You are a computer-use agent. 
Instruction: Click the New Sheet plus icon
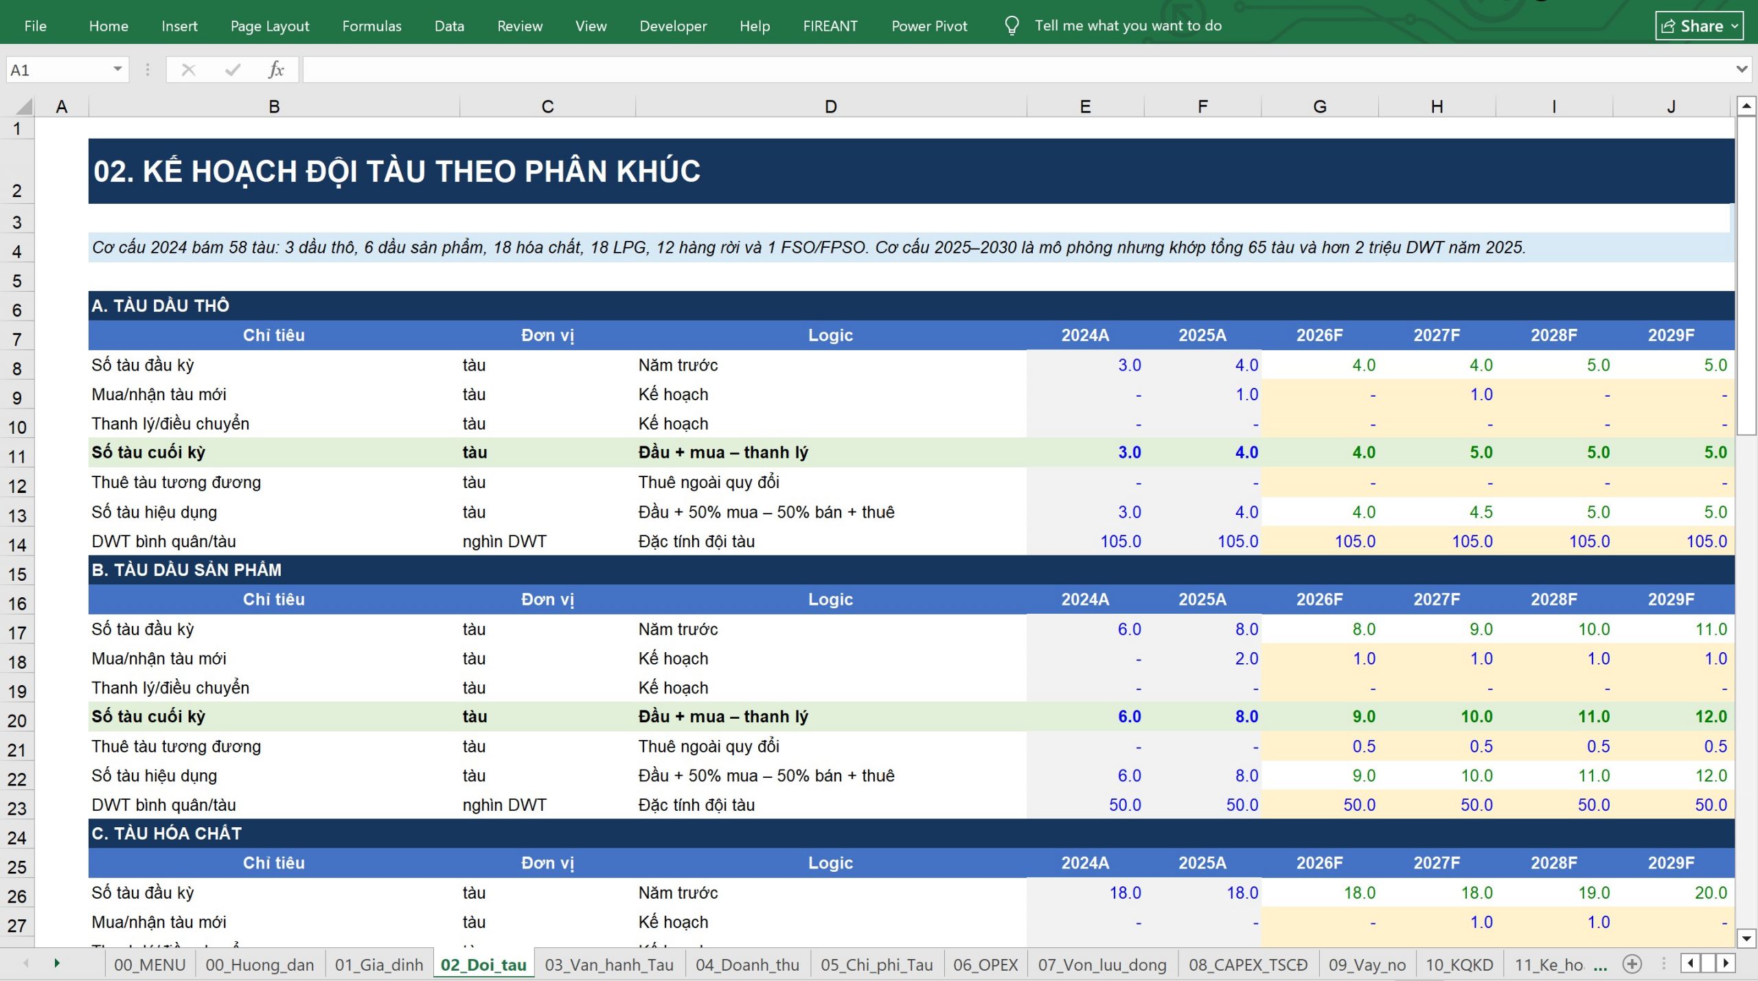coord(1632,965)
